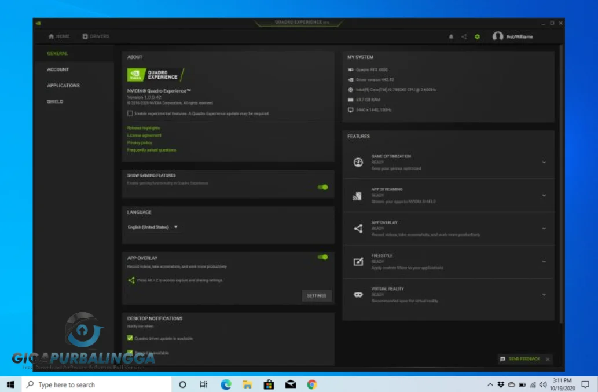Check Enable experimental features box

[x=130, y=113]
